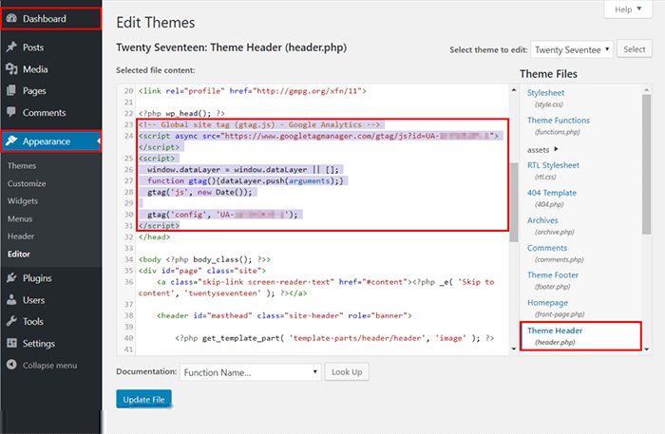Click the link rel="profile" code line
This screenshot has height=434, width=665.
coord(253,91)
